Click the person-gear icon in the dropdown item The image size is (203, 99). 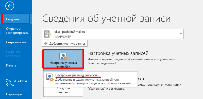(49, 78)
